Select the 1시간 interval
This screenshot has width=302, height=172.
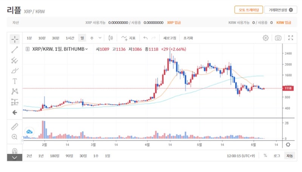click(x=70, y=38)
